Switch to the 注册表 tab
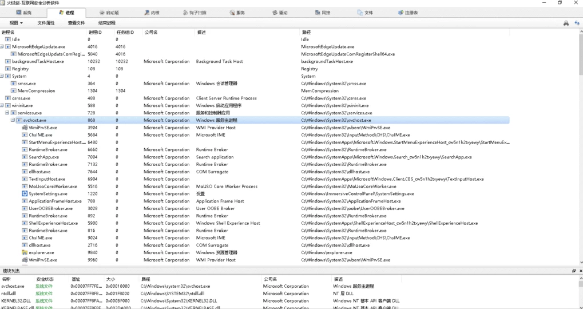583x309 pixels. [x=407, y=13]
